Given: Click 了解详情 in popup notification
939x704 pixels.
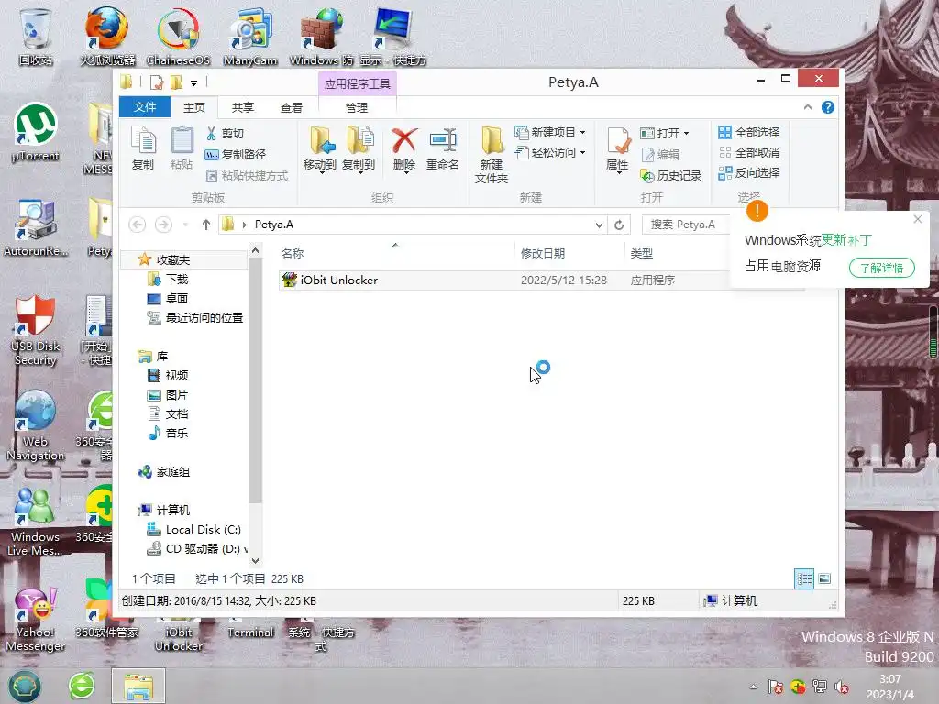Looking at the screenshot, I should (881, 268).
